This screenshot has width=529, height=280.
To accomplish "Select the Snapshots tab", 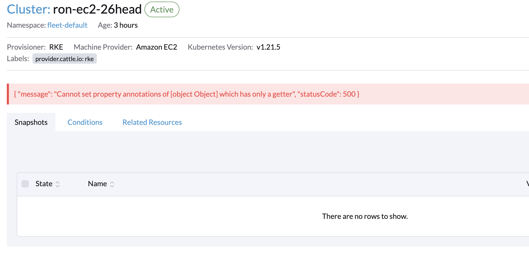I will tap(31, 122).
